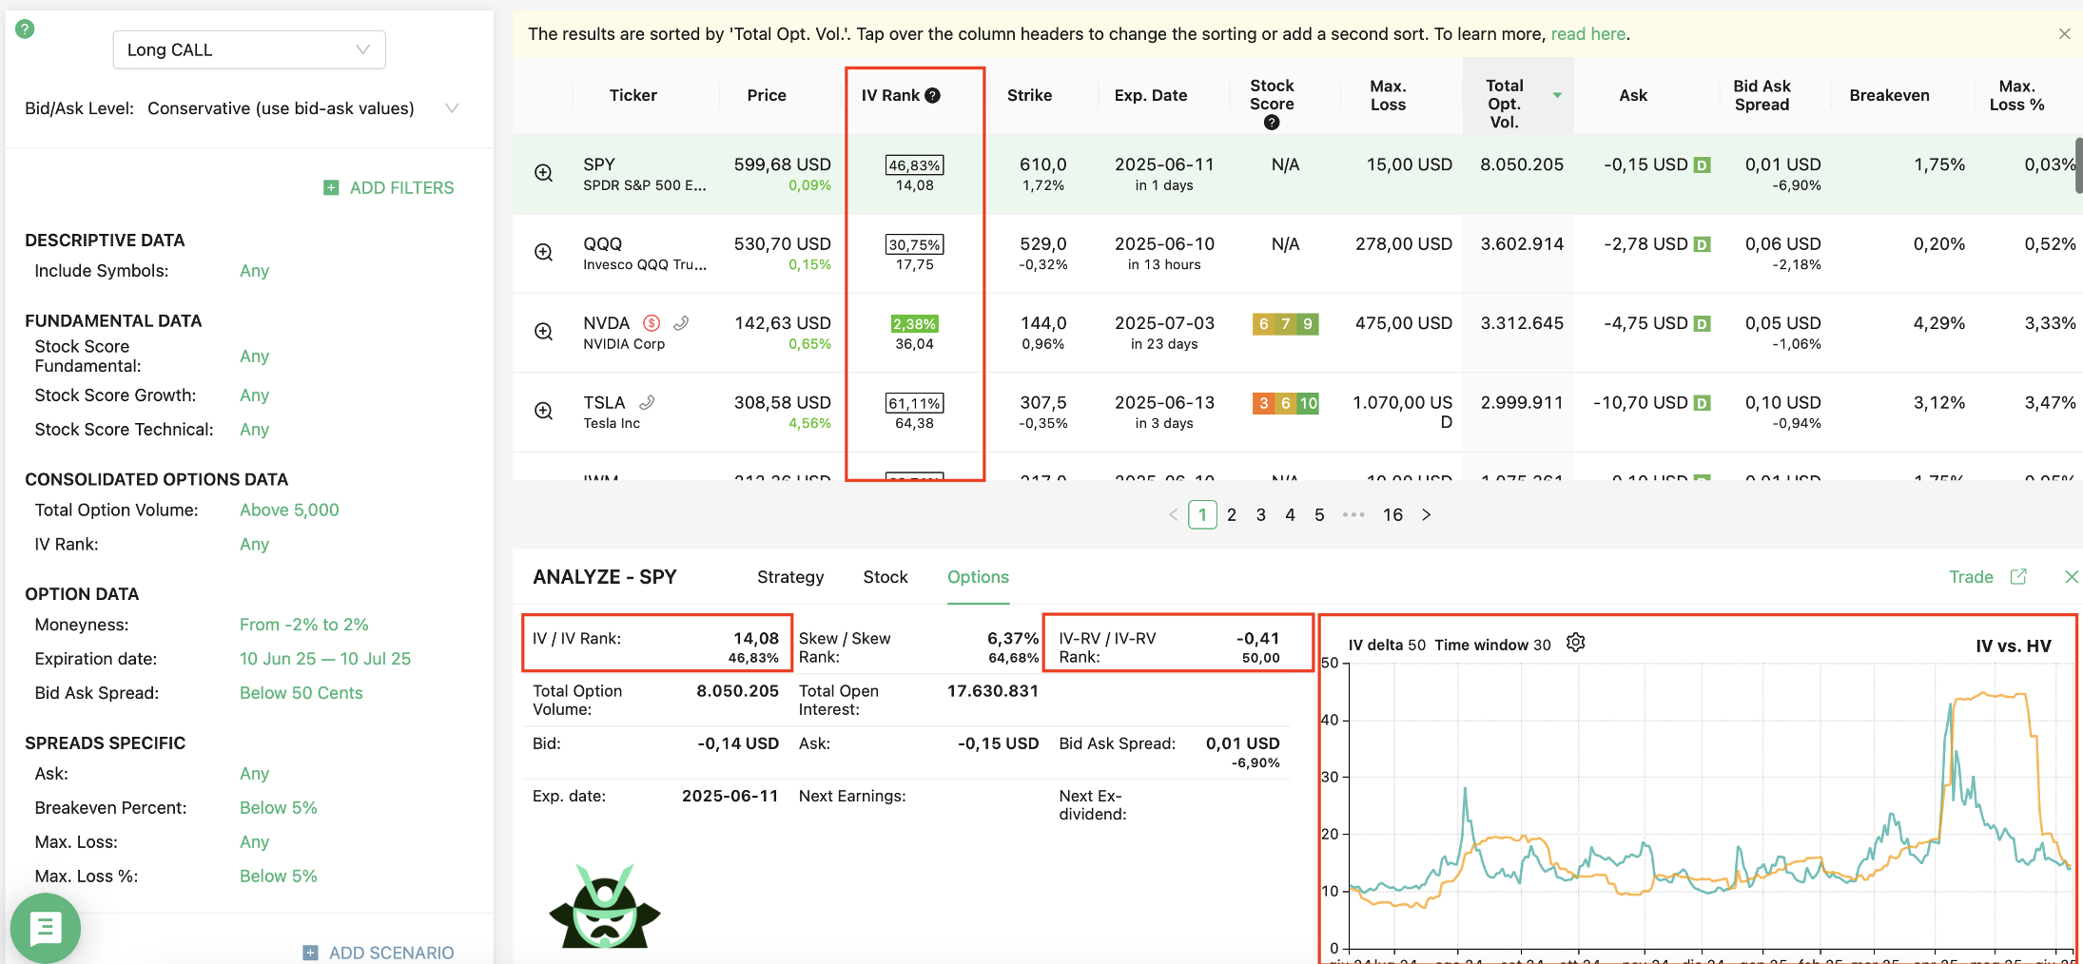Screen dimensions: 2083x964
Task: Change Stock Score Growth Any value
Action: pyautogui.click(x=254, y=395)
